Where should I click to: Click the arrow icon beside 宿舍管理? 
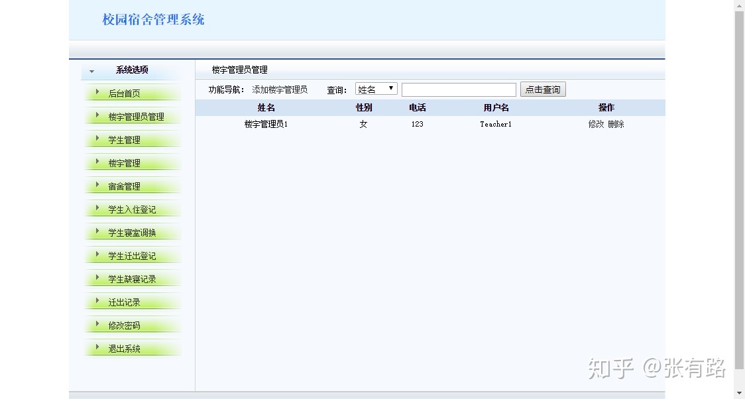coord(97,185)
